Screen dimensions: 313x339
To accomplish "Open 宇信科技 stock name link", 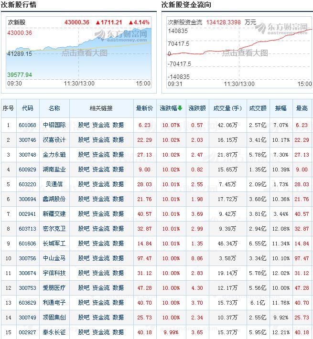I will pos(54,273).
